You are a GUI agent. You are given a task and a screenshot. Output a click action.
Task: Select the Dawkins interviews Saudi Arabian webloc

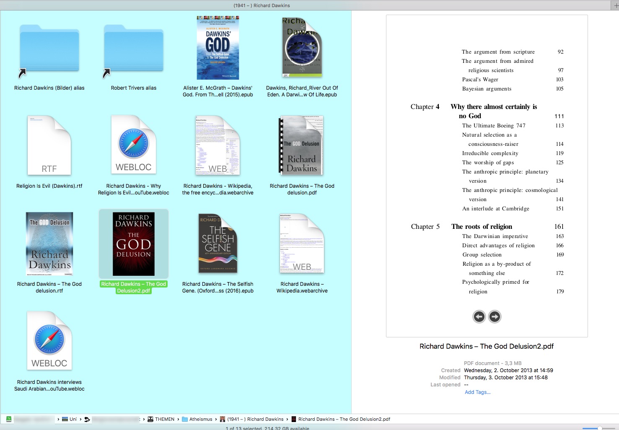tap(49, 341)
